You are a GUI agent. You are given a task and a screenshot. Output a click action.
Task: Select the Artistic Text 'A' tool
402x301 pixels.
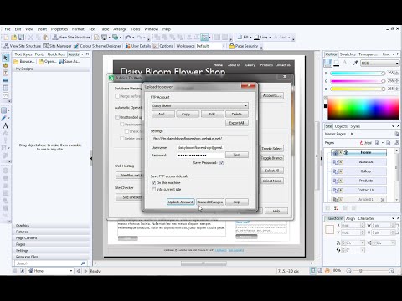coord(5,125)
